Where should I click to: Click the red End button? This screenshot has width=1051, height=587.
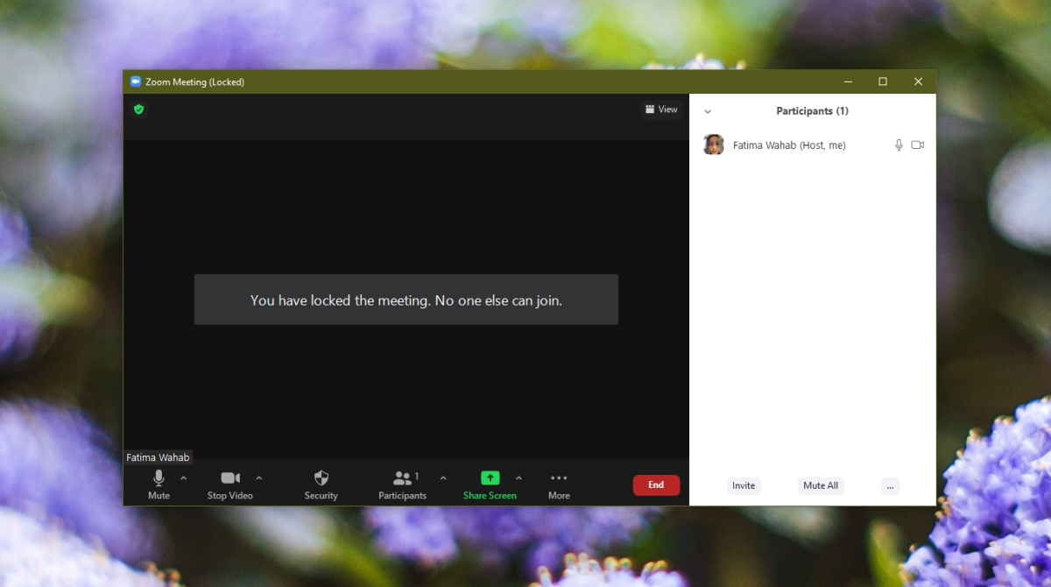pyautogui.click(x=656, y=485)
